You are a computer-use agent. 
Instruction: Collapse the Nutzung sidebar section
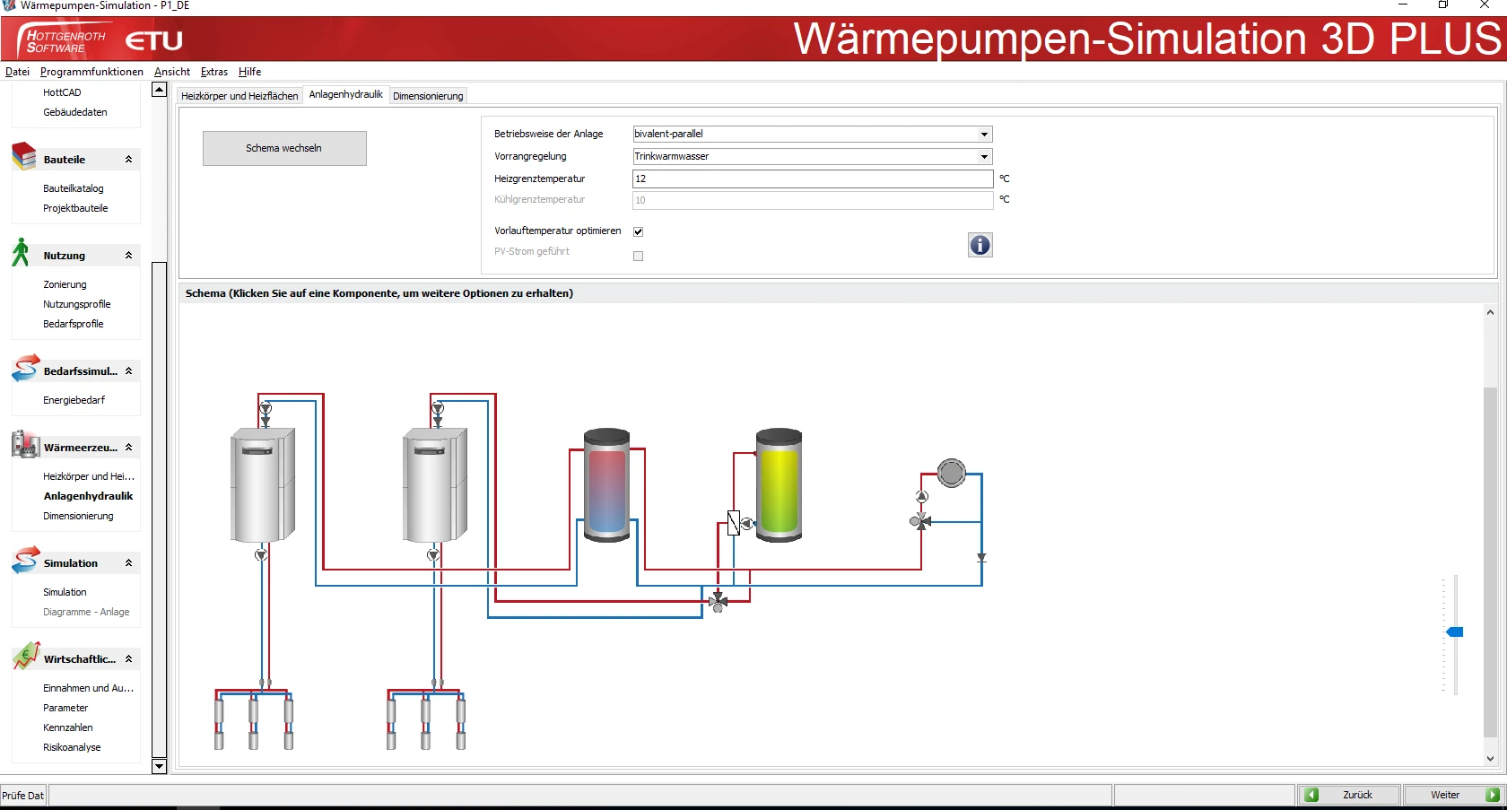pyautogui.click(x=128, y=256)
